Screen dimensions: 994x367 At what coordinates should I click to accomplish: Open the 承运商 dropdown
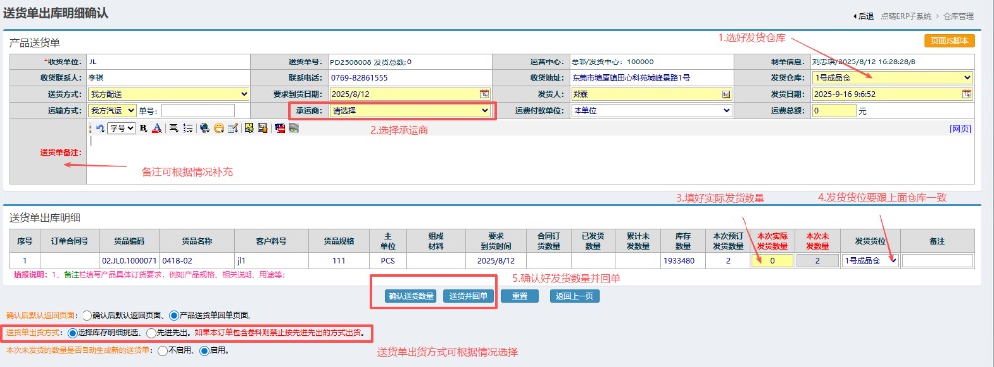tap(411, 111)
